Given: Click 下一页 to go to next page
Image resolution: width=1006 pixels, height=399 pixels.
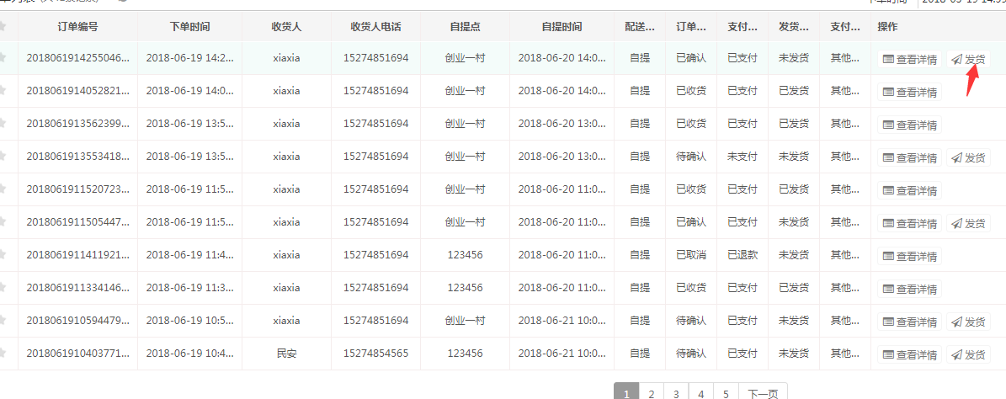Looking at the screenshot, I should (763, 392).
